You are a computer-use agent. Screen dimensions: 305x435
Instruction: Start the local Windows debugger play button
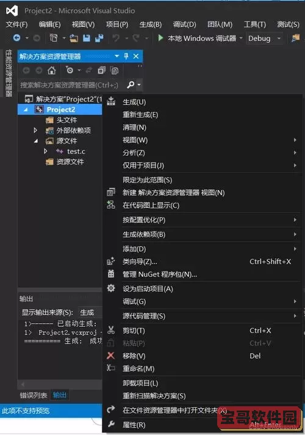pyautogui.click(x=160, y=38)
